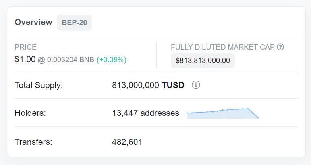311x165 pixels.
Task: Click the $813,813,000.00 market cap value
Action: [203, 61]
